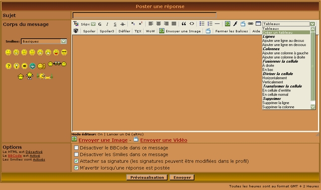321x190 pixels.
Task: Check Désactiver les Smilies dans ce message
Action: coord(76,154)
